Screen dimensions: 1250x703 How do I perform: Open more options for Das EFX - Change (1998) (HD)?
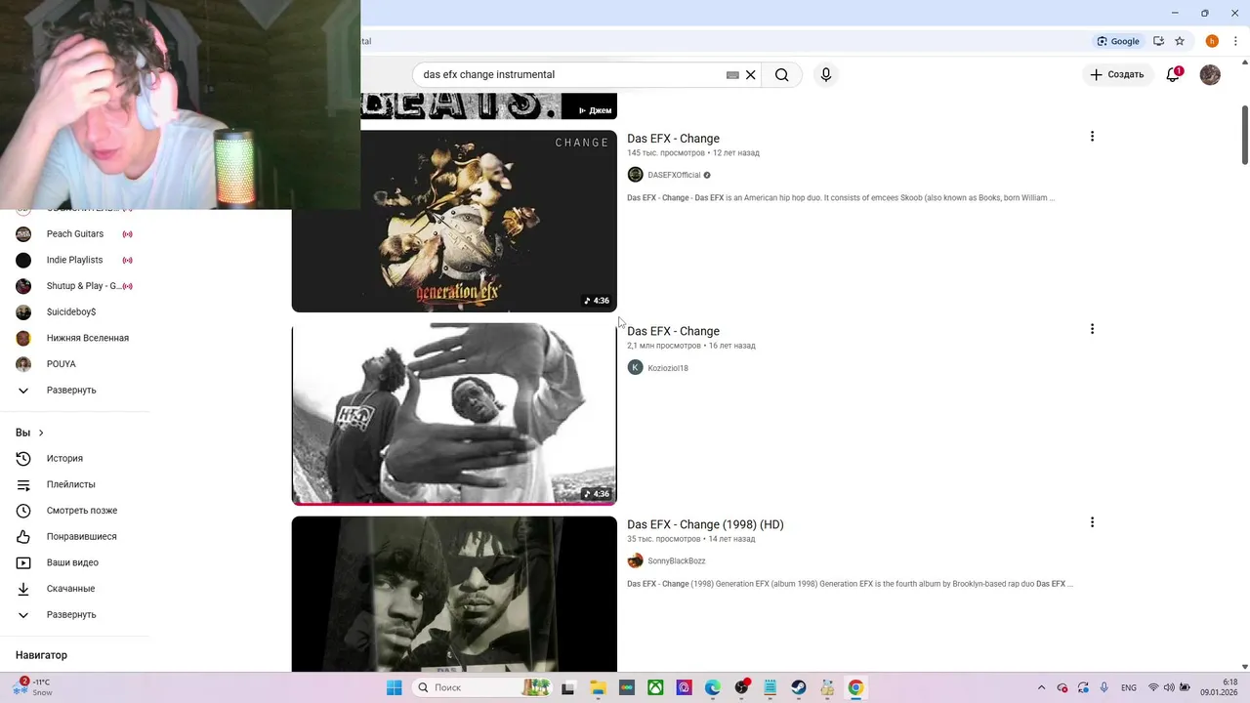point(1092,522)
